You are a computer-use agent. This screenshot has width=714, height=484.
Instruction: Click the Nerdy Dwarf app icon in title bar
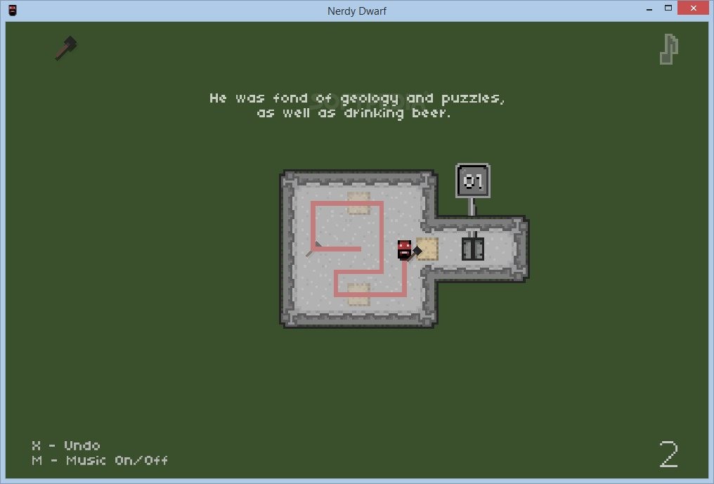pyautogui.click(x=12, y=10)
